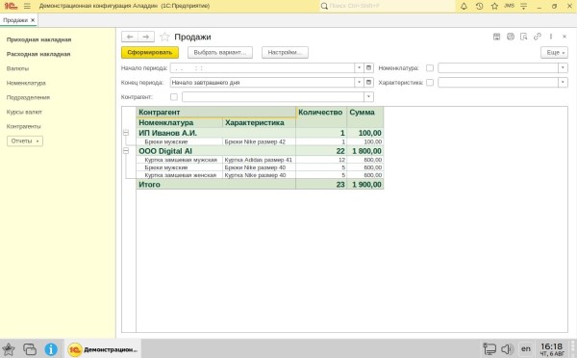The image size is (577, 358).
Task: Click the Начало периода date field
Action: 262,67
